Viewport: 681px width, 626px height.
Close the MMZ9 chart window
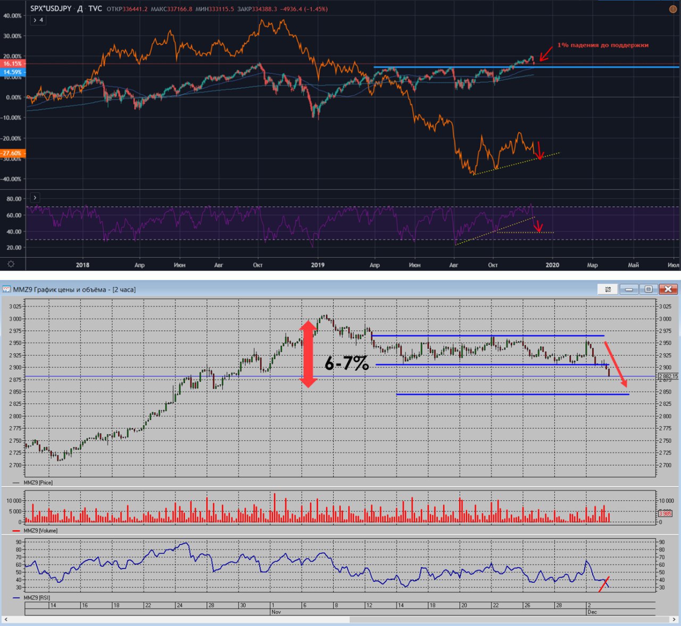tap(668, 289)
